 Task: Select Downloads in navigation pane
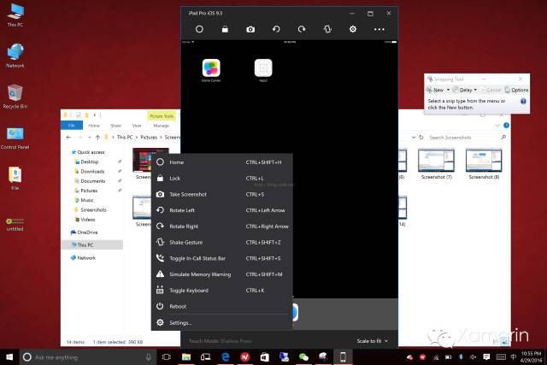click(x=92, y=171)
